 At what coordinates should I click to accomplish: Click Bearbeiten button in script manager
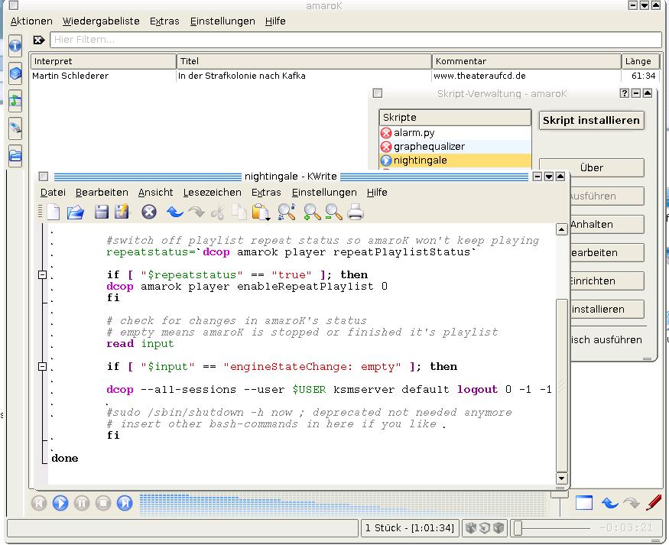click(x=607, y=253)
